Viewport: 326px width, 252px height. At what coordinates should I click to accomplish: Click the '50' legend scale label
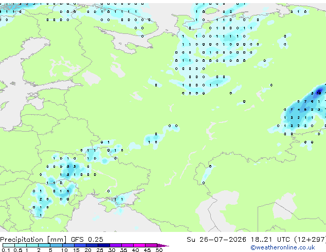pyautogui.click(x=159, y=250)
